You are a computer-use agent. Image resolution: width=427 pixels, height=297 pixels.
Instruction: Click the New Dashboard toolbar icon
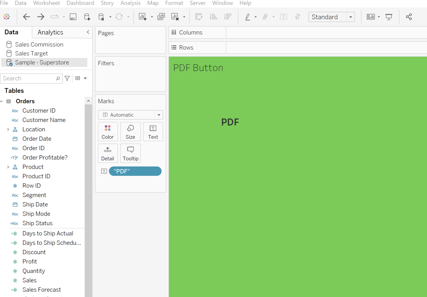(161, 17)
